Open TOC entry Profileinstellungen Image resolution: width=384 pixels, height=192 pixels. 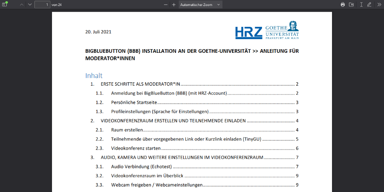(x=197, y=112)
